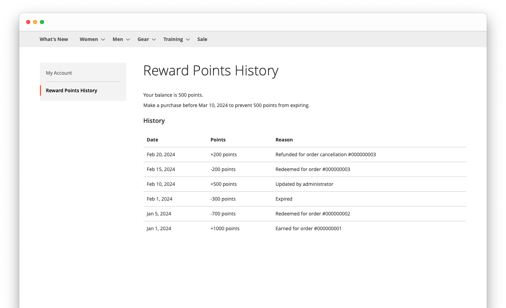Click the Date column header
506x308 pixels.
[152, 139]
